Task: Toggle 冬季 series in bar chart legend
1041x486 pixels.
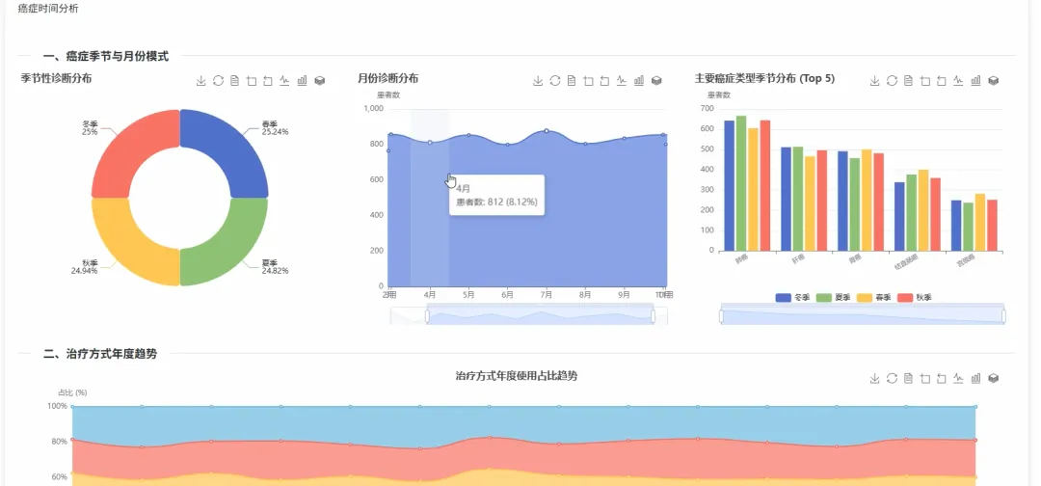Action: [x=791, y=297]
